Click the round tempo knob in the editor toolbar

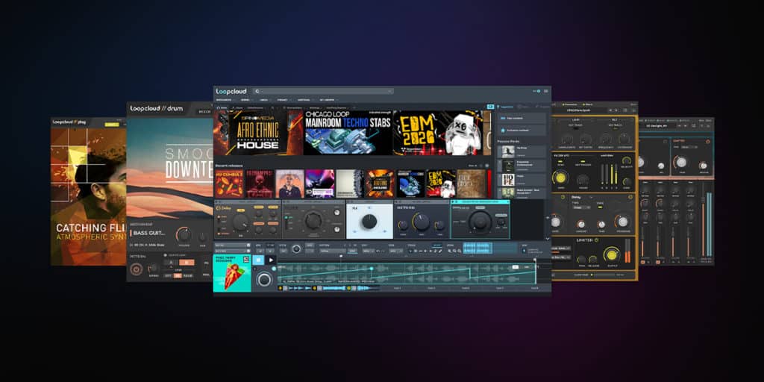tap(296, 249)
